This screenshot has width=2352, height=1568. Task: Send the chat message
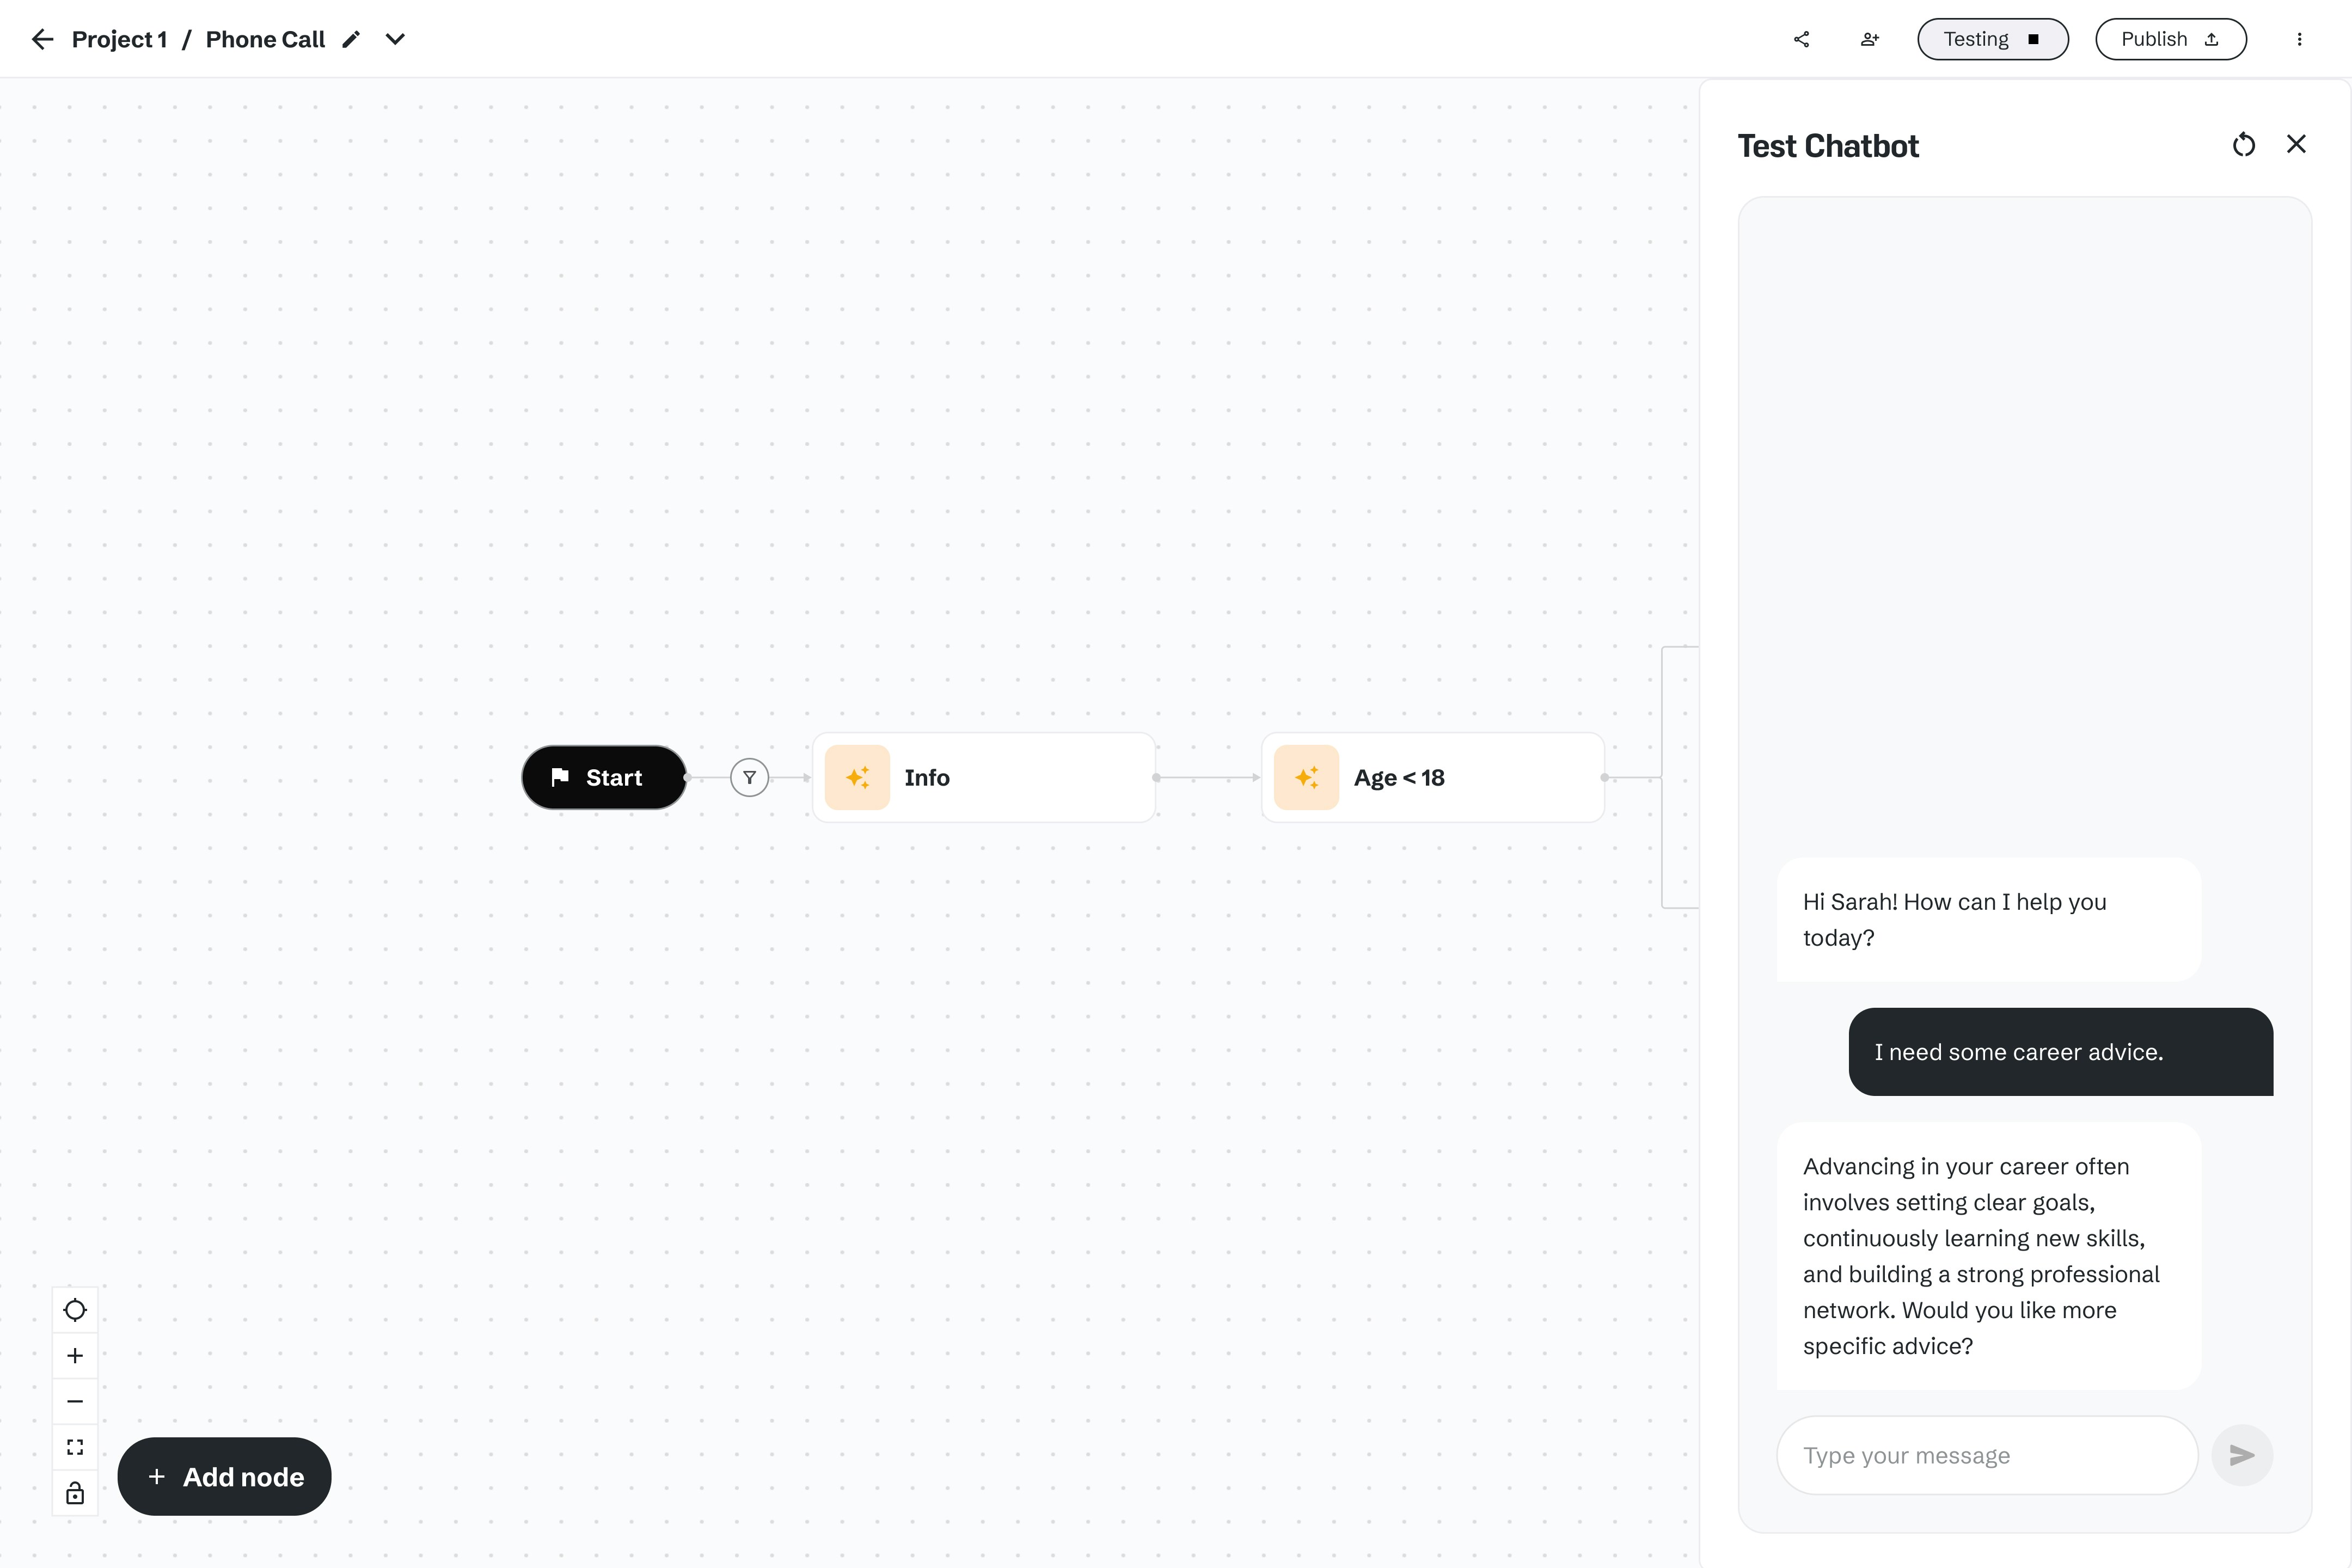coord(2243,1455)
